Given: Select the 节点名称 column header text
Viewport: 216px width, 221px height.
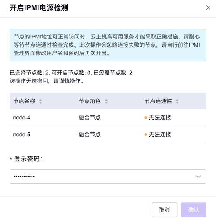Looking at the screenshot, I should (x=24, y=101).
